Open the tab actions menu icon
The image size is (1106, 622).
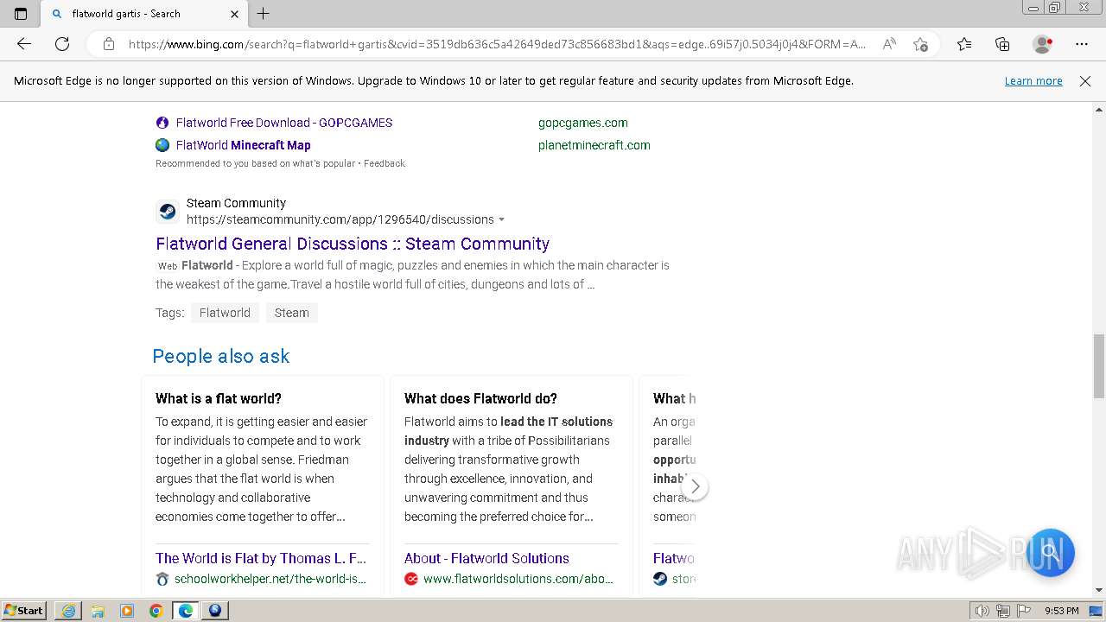point(21,14)
